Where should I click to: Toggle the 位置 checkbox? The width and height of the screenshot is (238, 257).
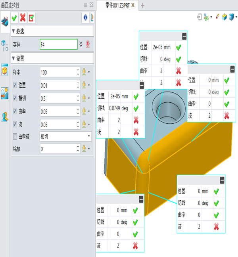pyautogui.click(x=15, y=85)
